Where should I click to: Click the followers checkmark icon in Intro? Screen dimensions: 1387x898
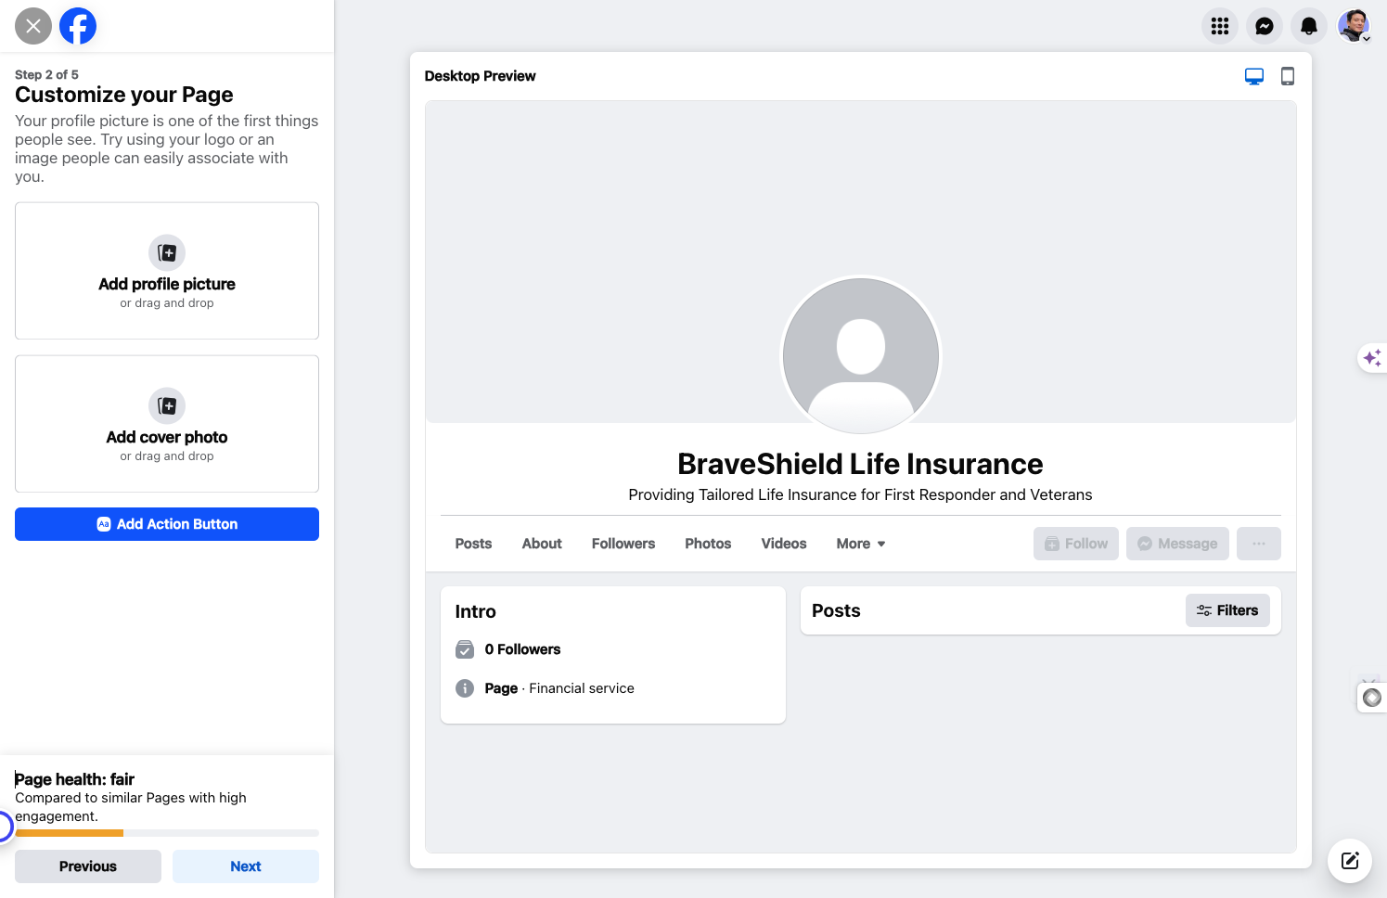point(465,649)
